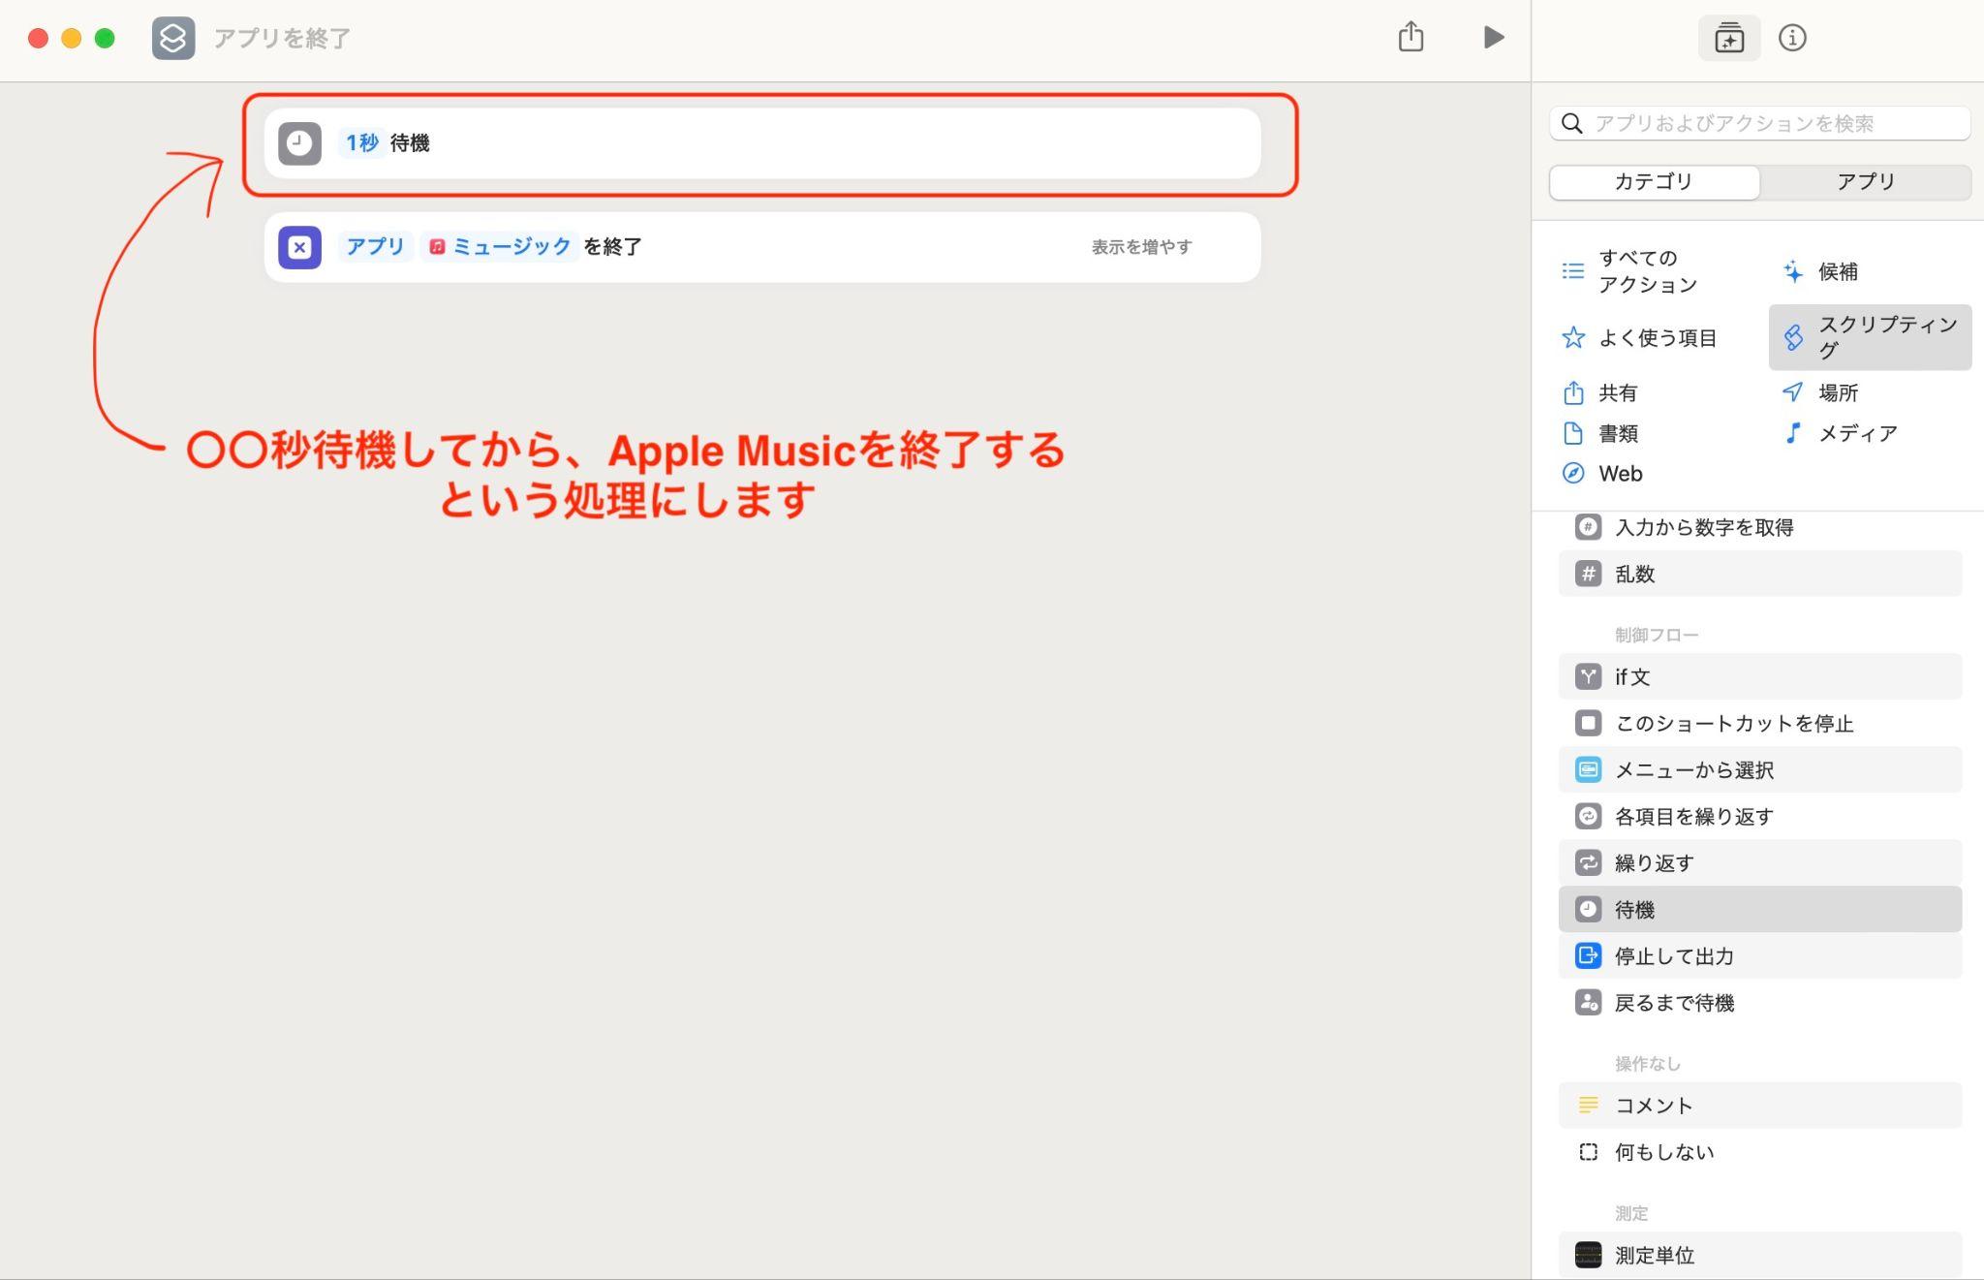
Task: Switch to the カテゴリ tab
Action: tap(1654, 181)
